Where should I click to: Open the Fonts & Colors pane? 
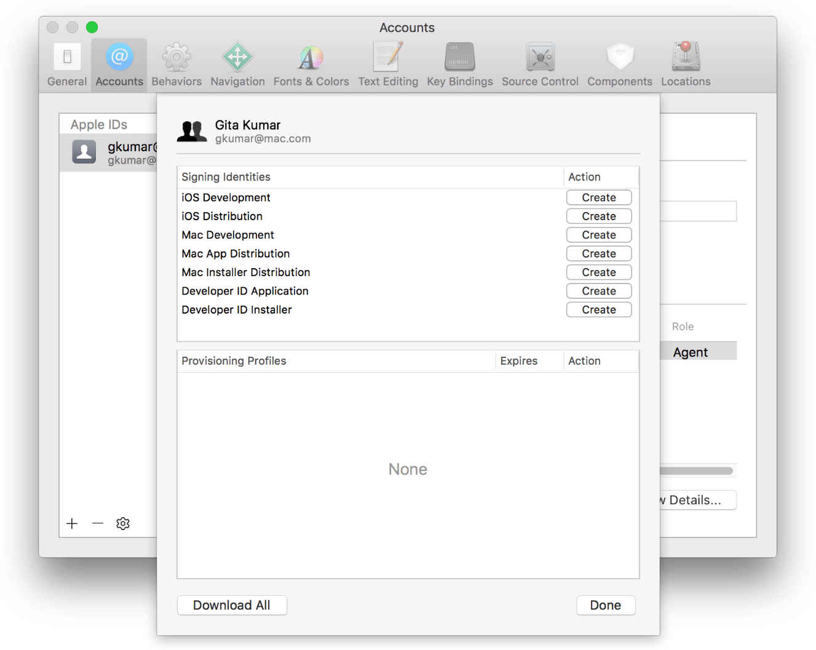(311, 63)
